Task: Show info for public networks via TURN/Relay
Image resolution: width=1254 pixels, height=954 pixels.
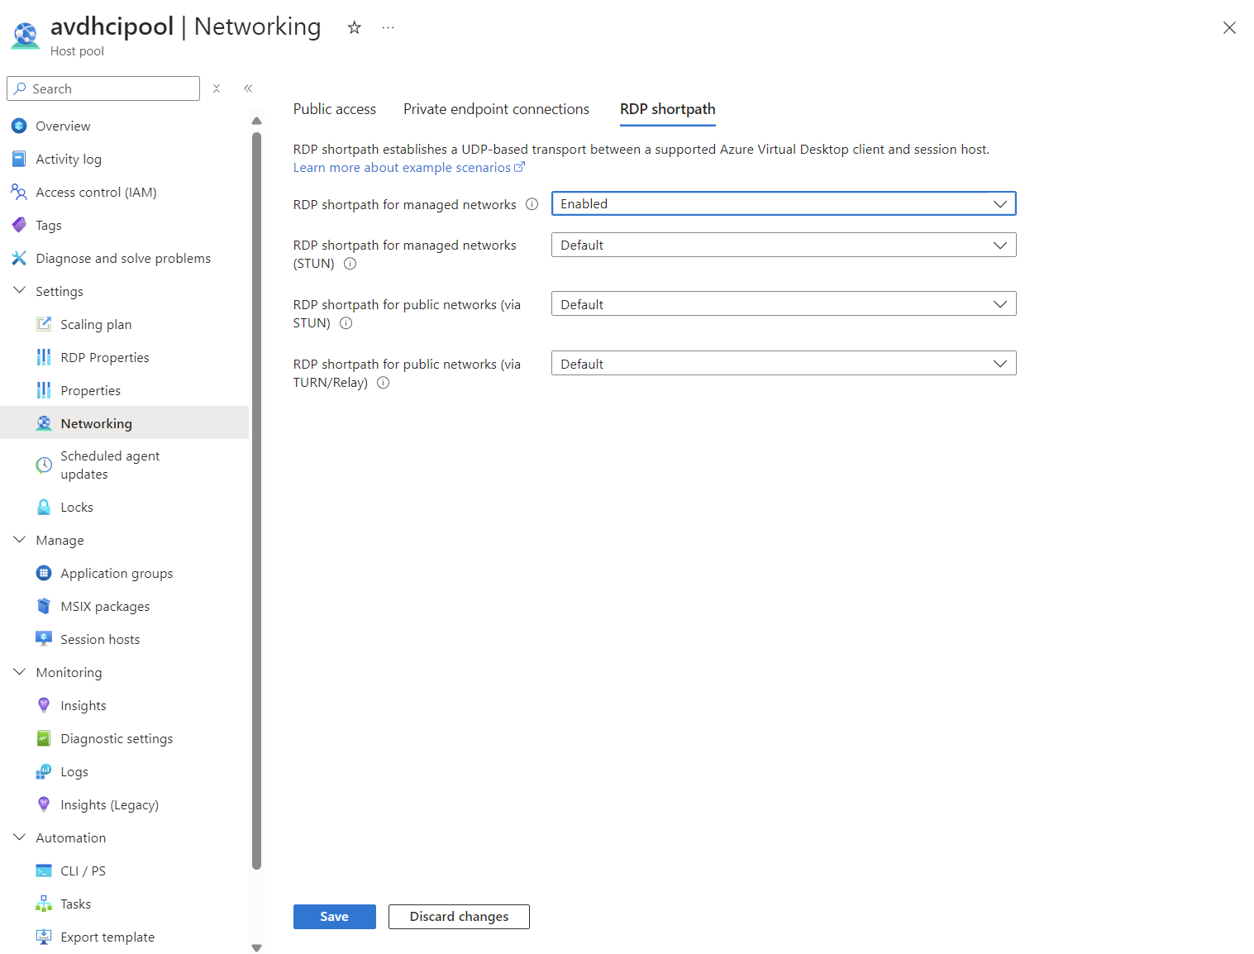Action: 384,383
